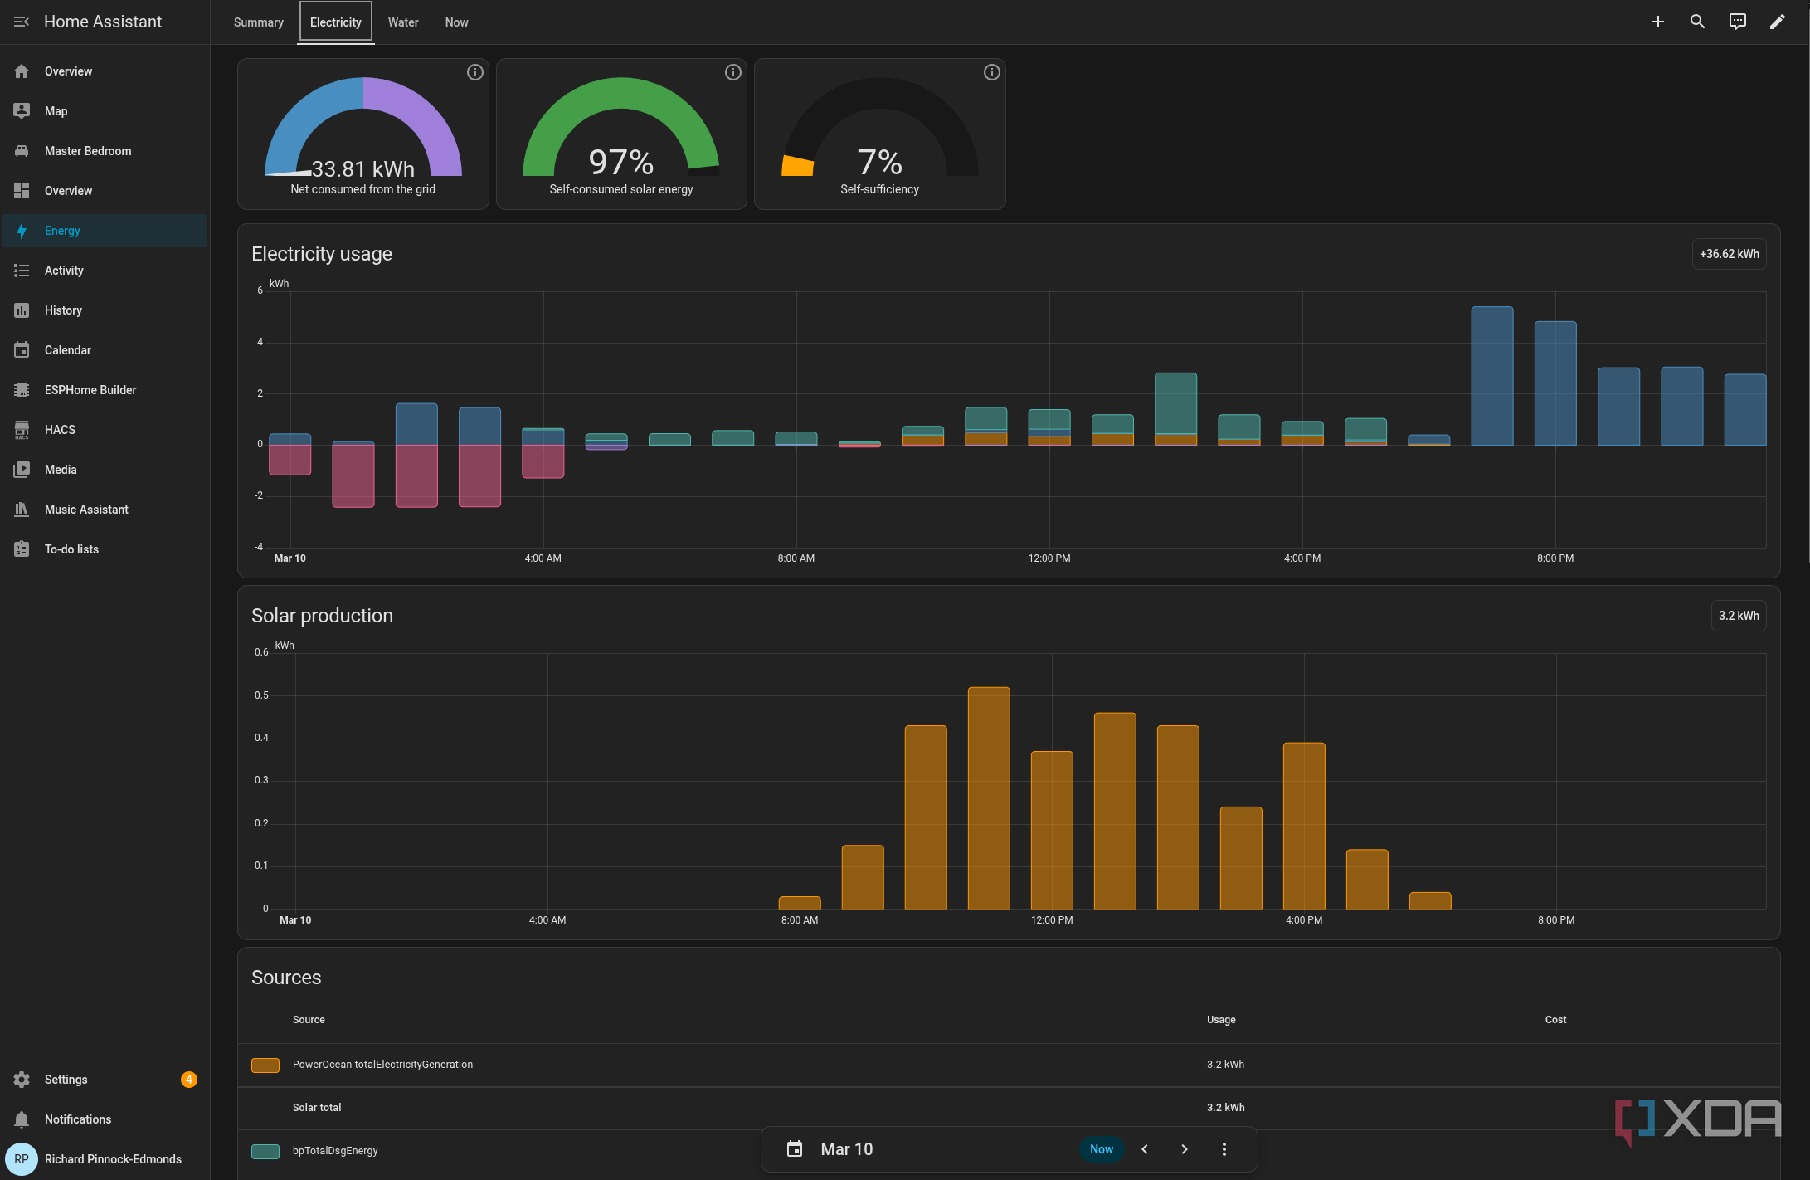Go to next day with right chevron

(1185, 1149)
